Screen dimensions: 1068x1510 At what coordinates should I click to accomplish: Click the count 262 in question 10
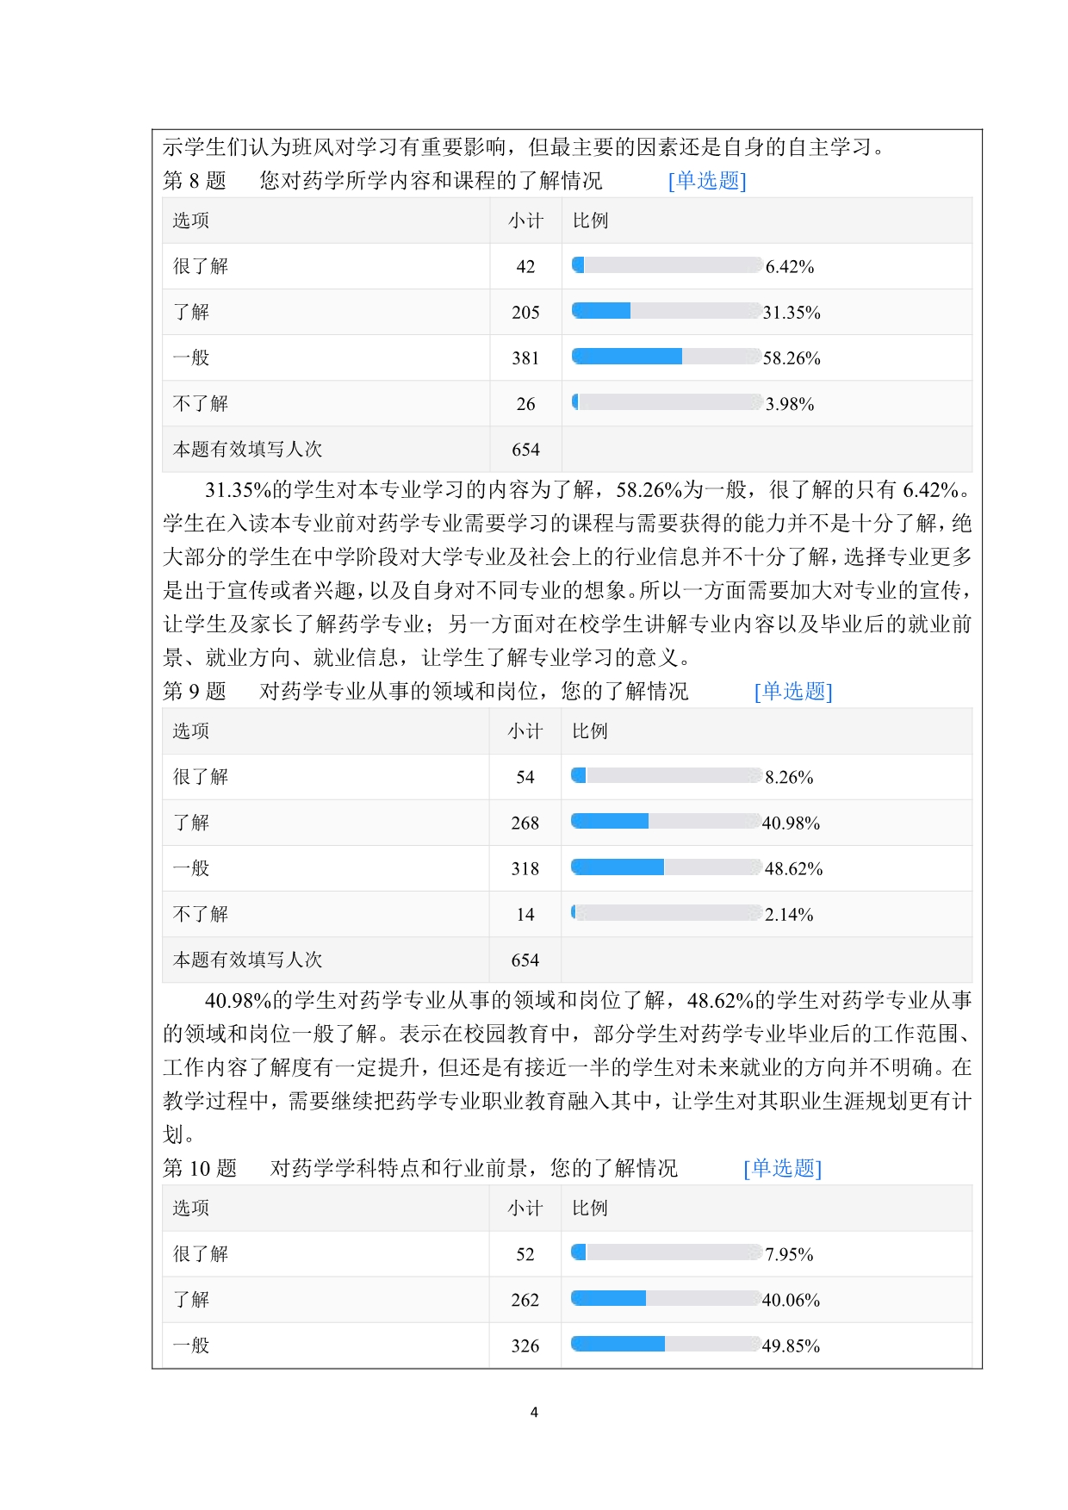(x=525, y=1301)
